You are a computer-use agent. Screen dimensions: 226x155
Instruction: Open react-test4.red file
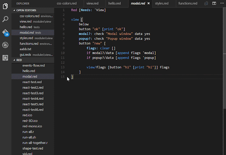coord(33,98)
